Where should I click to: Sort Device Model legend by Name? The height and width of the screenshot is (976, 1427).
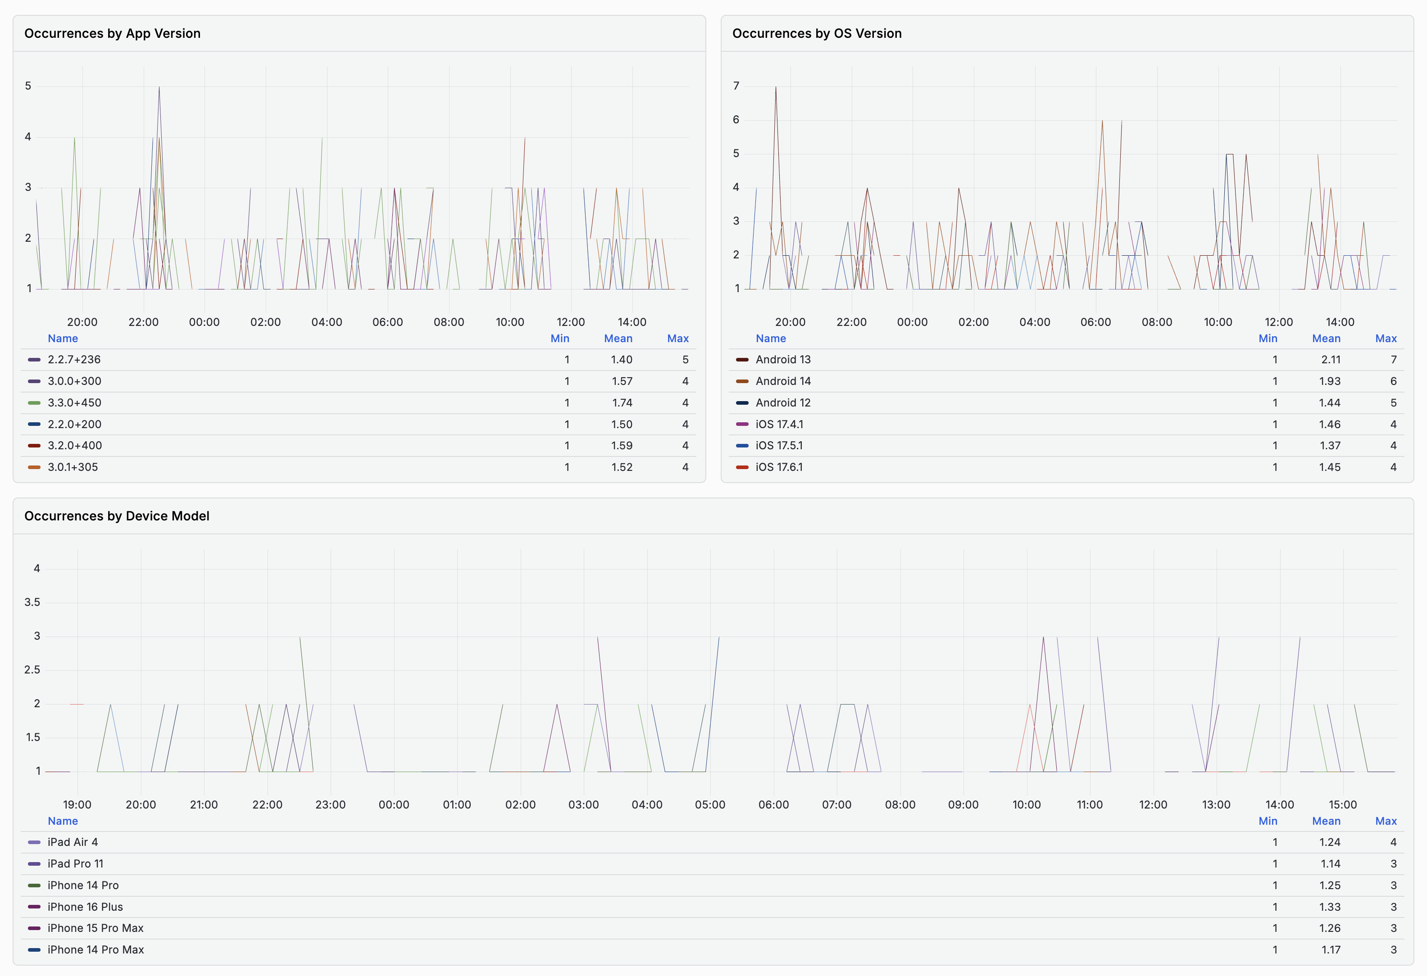pos(63,821)
